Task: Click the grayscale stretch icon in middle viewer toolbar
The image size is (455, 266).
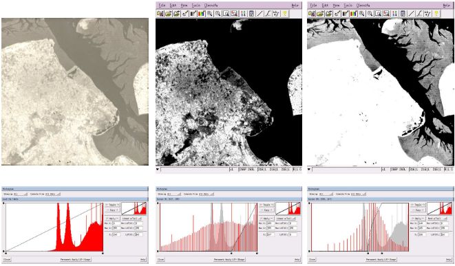Action: point(193,14)
